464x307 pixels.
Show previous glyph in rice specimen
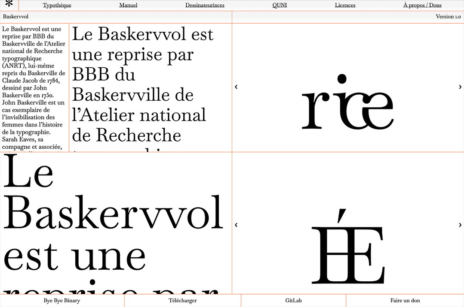236,87
